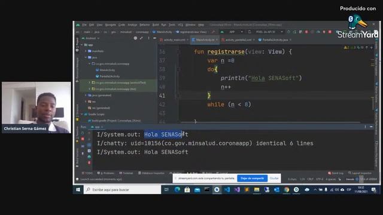383x215 pixels.
Task: Click the project panel locate/target icon
Action: (x=135, y=38)
